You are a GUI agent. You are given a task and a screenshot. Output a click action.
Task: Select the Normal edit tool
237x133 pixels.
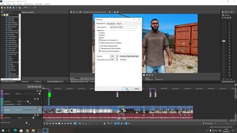coord(75,123)
